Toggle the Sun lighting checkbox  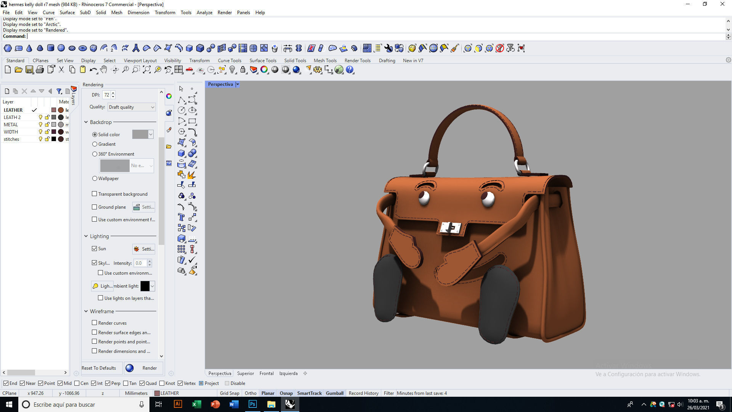click(x=94, y=248)
